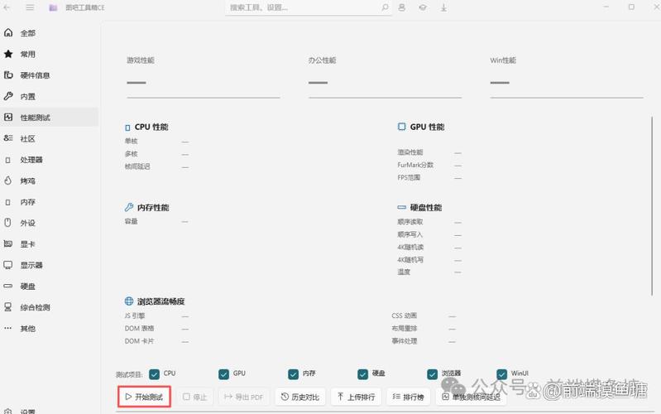Open the 排行榜 leaderboard
This screenshot has height=414, width=661.
pos(408,397)
